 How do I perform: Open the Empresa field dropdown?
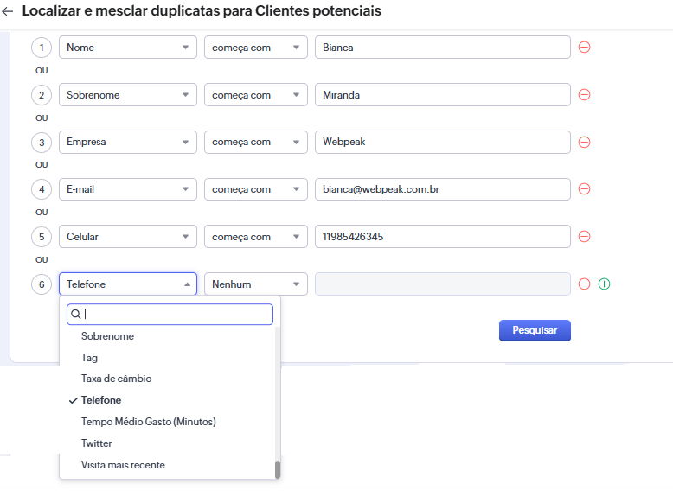[x=128, y=142]
